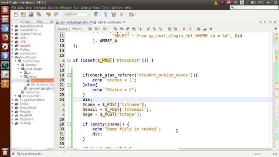Viewport: 279px width, 157px height.
Task: Open Search Results in the status bar
Action: click(x=29, y=154)
